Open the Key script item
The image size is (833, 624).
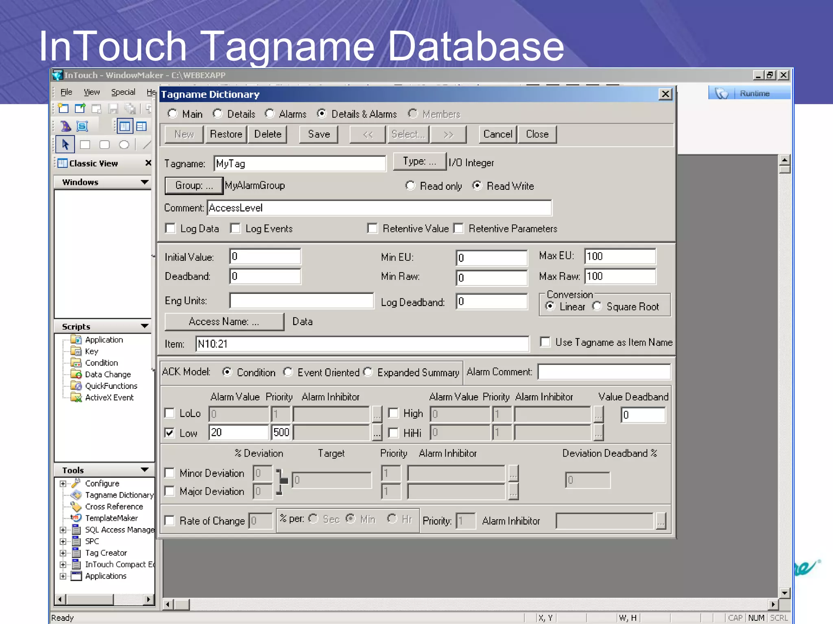point(92,351)
